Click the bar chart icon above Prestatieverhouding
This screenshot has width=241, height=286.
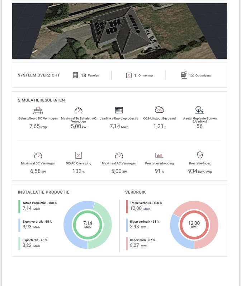pos(159,156)
